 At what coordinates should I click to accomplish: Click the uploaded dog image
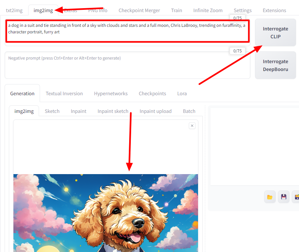[106, 213]
